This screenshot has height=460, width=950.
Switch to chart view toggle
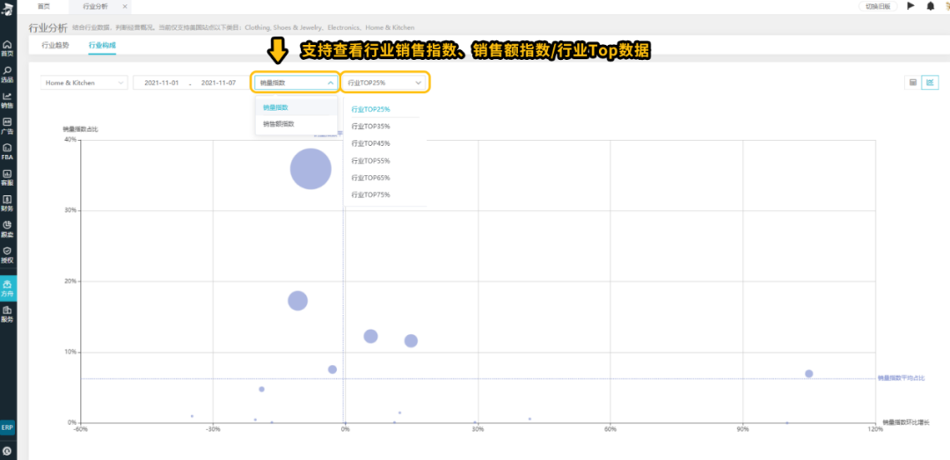pos(929,83)
